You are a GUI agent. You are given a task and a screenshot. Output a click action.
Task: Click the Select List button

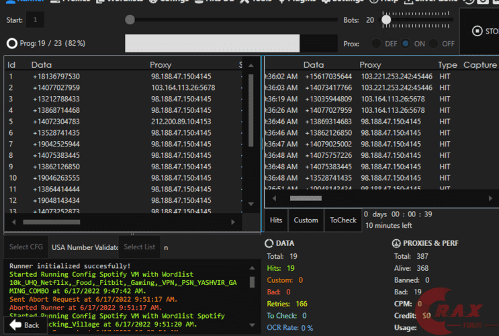[x=138, y=247]
